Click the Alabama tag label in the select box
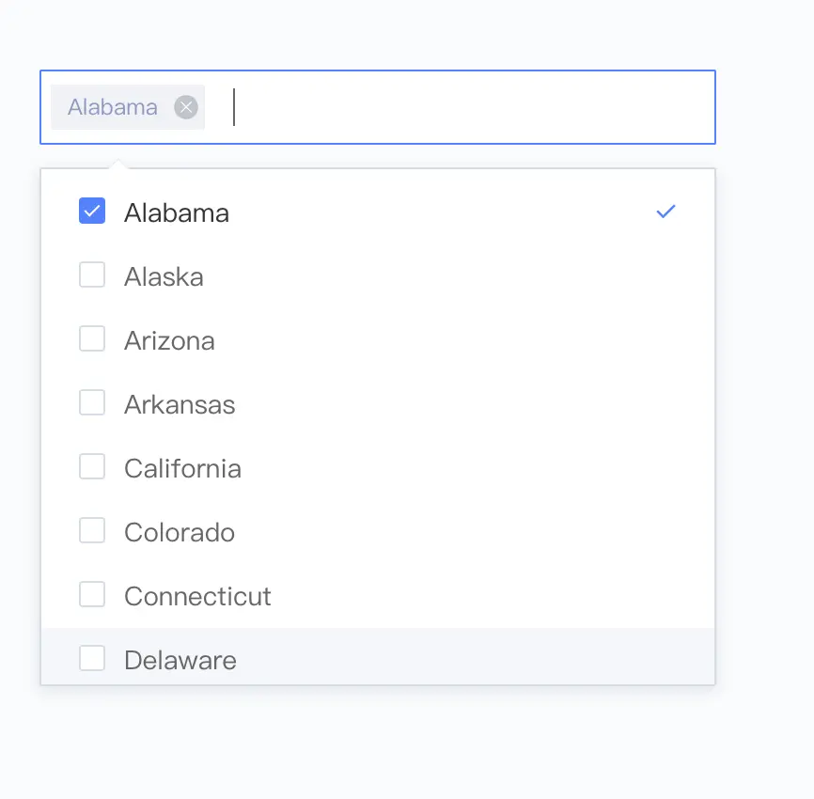Viewport: 814px width, 799px height. (113, 107)
